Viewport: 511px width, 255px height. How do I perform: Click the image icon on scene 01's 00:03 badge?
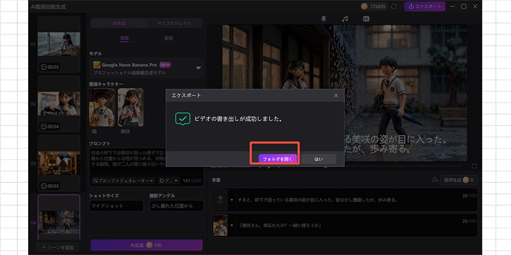[x=43, y=67]
